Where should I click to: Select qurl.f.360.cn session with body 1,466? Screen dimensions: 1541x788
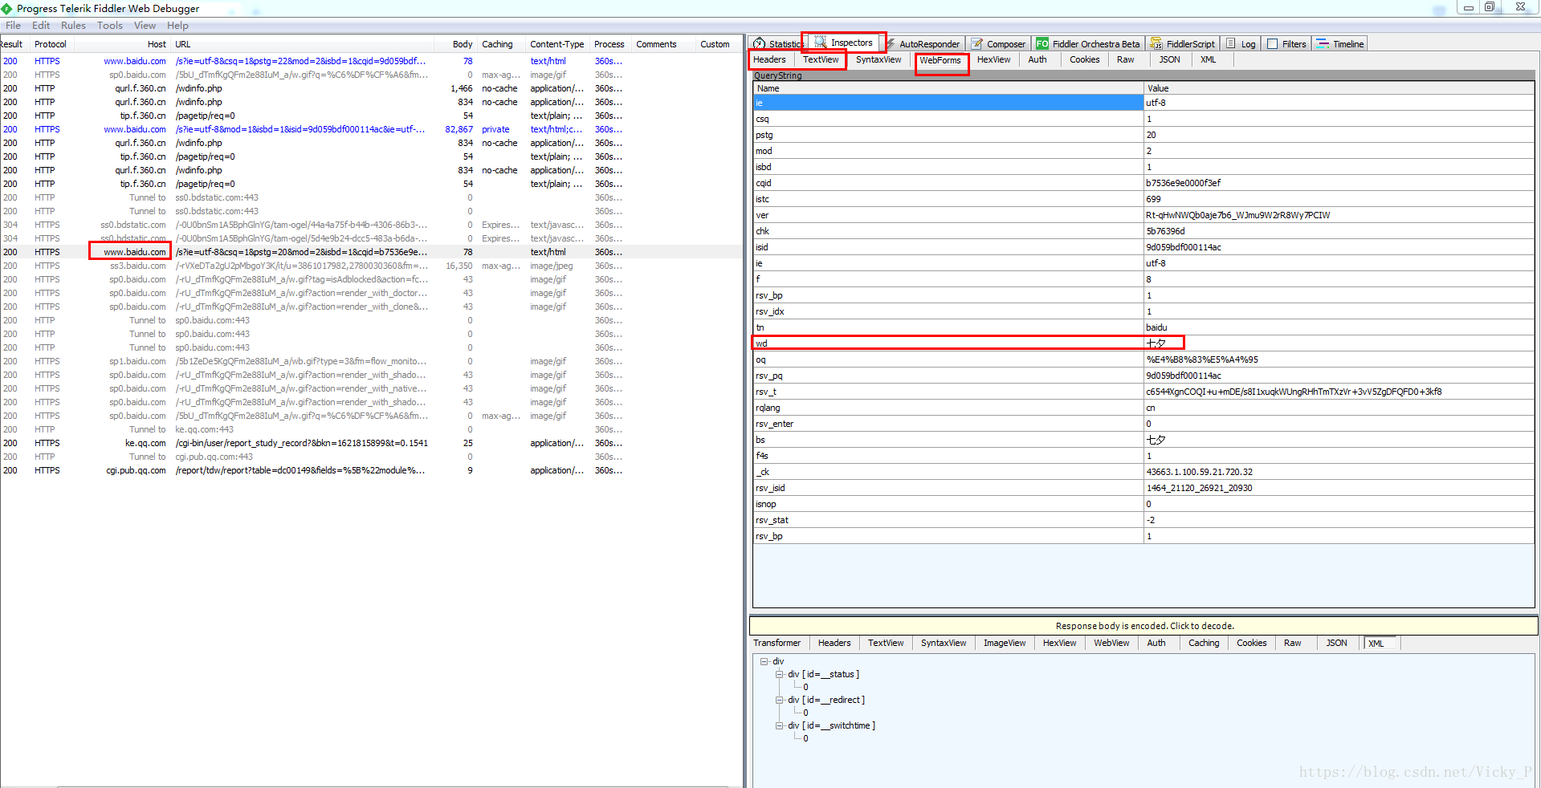371,88
